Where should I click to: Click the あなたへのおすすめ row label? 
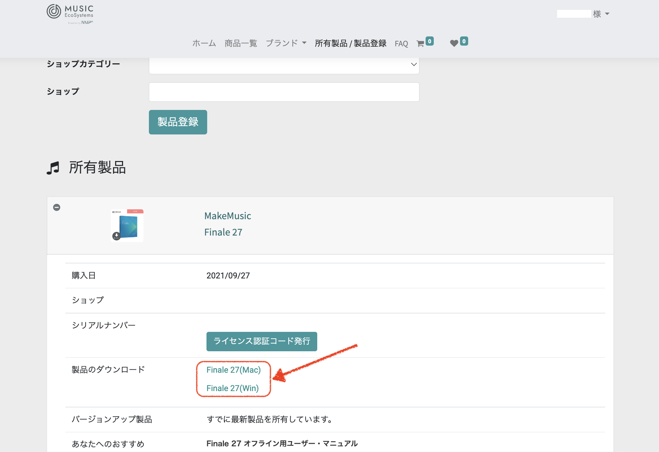pos(108,444)
